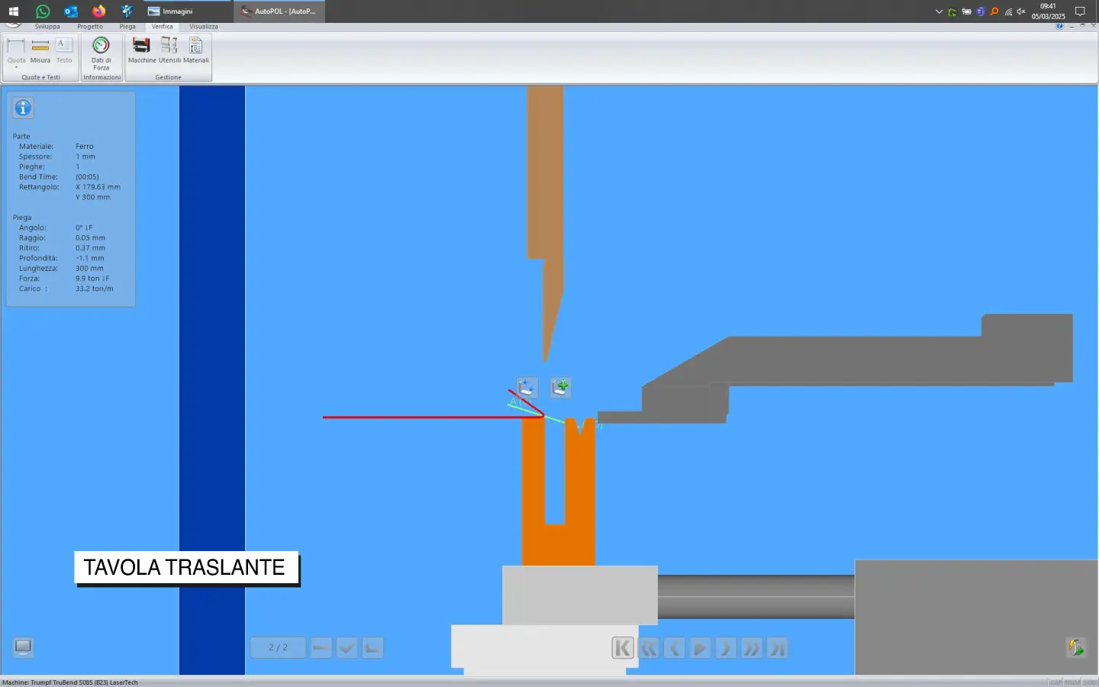This screenshot has height=687, width=1099.
Task: Click the monitor icon at bottom left
Action: (x=23, y=647)
